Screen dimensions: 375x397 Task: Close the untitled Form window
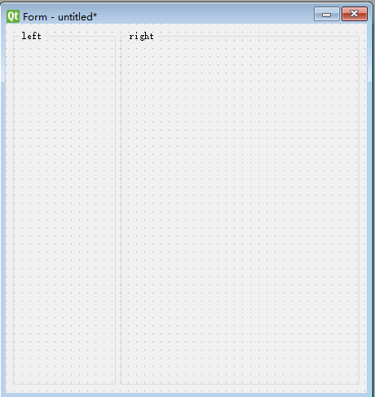coord(355,14)
